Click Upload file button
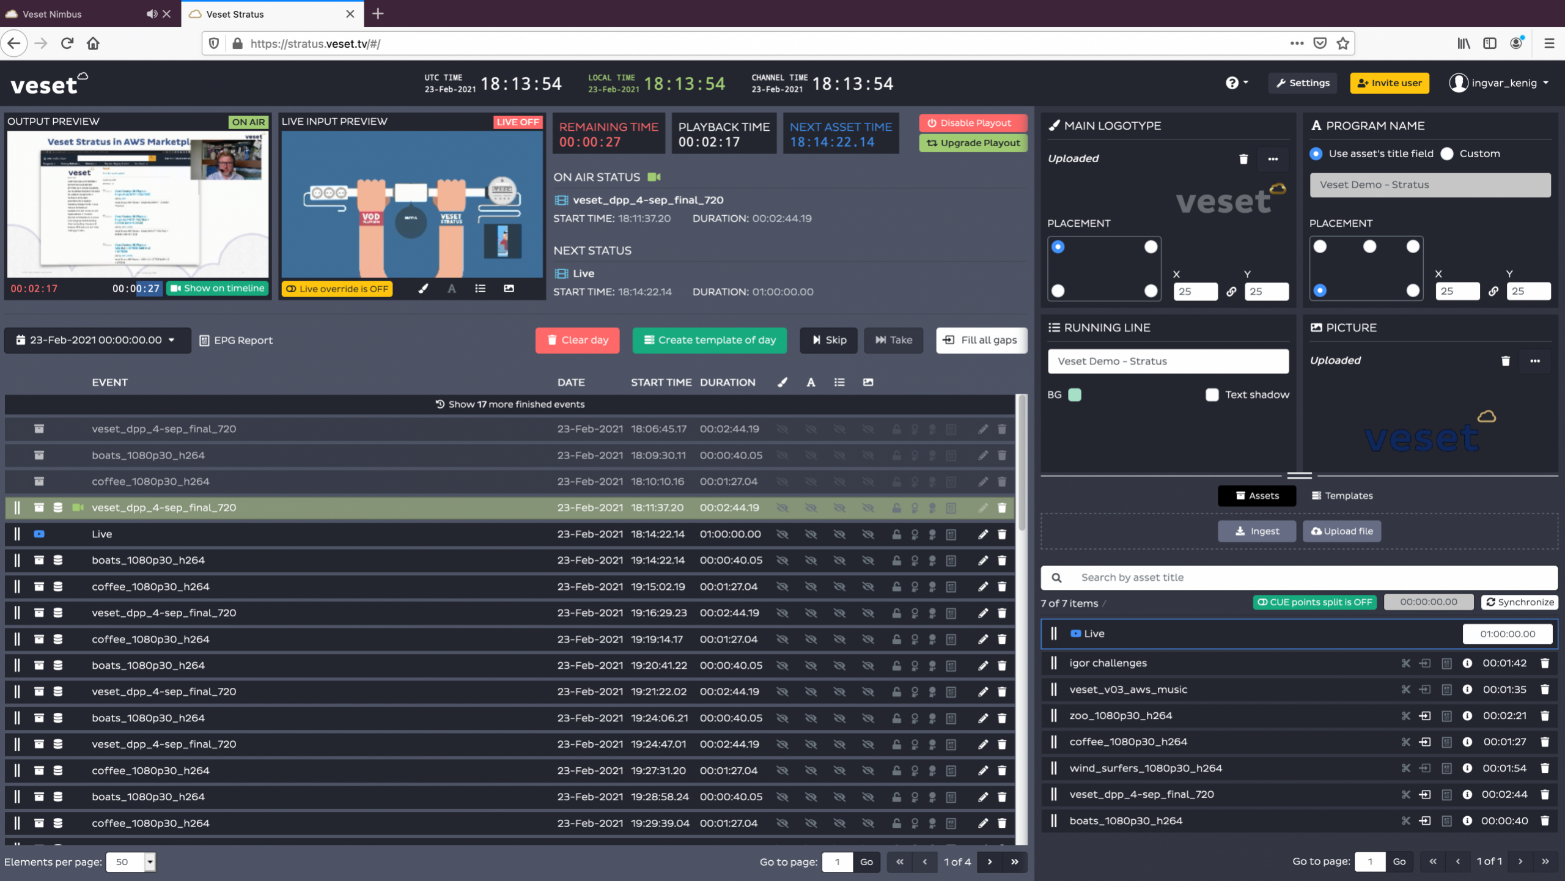Image resolution: width=1565 pixels, height=881 pixels. (x=1342, y=531)
